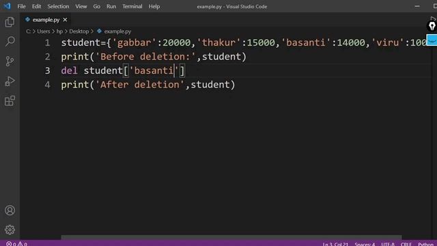The height and width of the screenshot is (246, 437).
Task: Click the 'thakur' key in line 1
Action: tap(218, 42)
